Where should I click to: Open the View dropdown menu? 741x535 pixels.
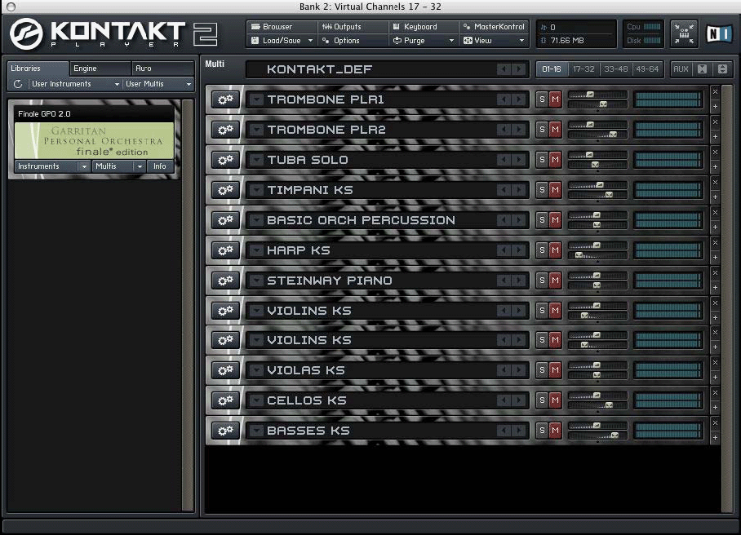coord(494,41)
